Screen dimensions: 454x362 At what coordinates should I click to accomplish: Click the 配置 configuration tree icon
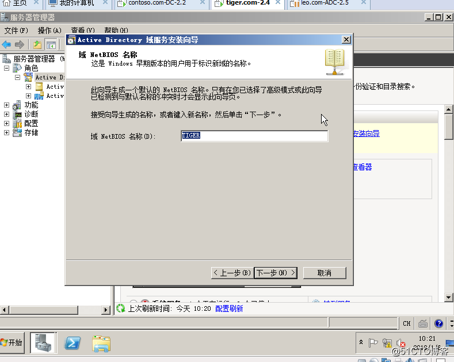17,123
